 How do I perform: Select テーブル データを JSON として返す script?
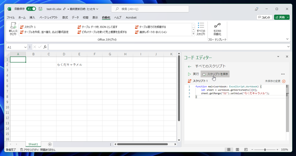(97, 27)
